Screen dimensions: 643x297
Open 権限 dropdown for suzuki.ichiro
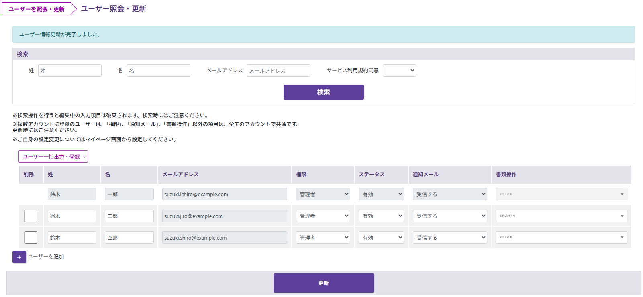pos(323,194)
